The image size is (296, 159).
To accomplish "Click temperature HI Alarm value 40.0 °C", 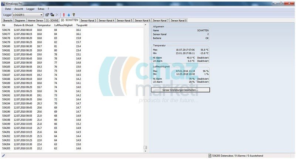I will (191, 58).
